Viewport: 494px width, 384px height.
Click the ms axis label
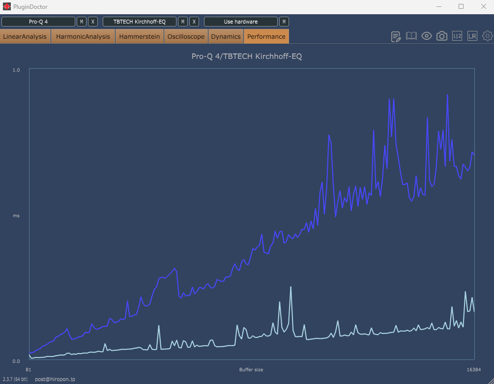click(x=16, y=216)
